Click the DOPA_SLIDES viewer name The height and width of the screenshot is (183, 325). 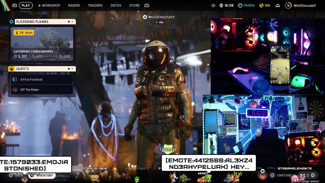(94, 169)
